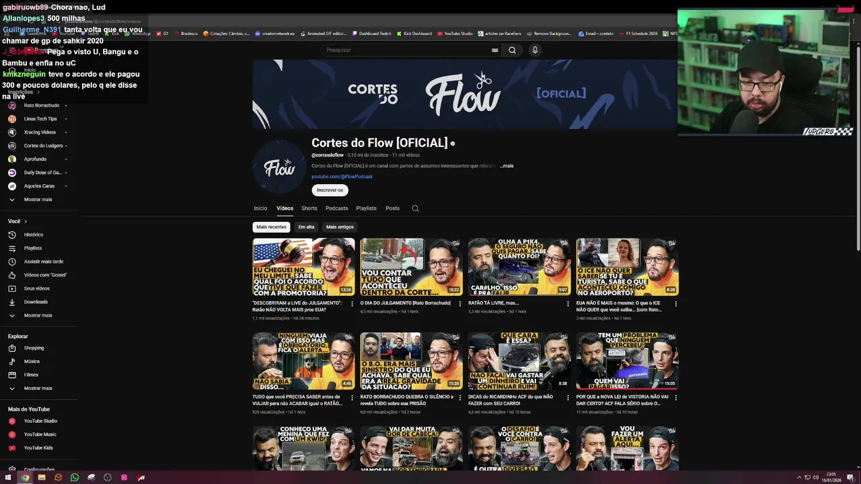
Task: Select the Vídeos channel tab
Action: coord(285,208)
